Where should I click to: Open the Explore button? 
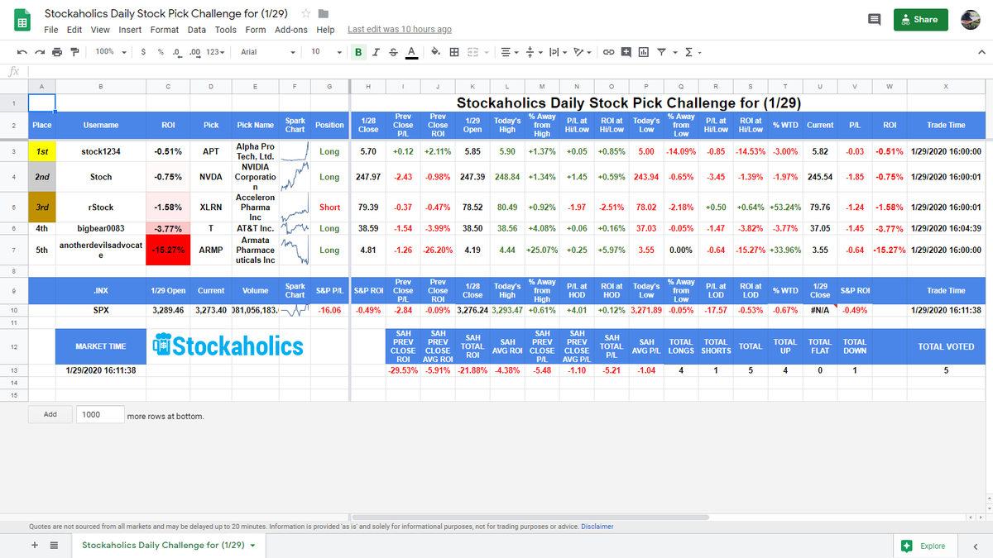tap(923, 546)
